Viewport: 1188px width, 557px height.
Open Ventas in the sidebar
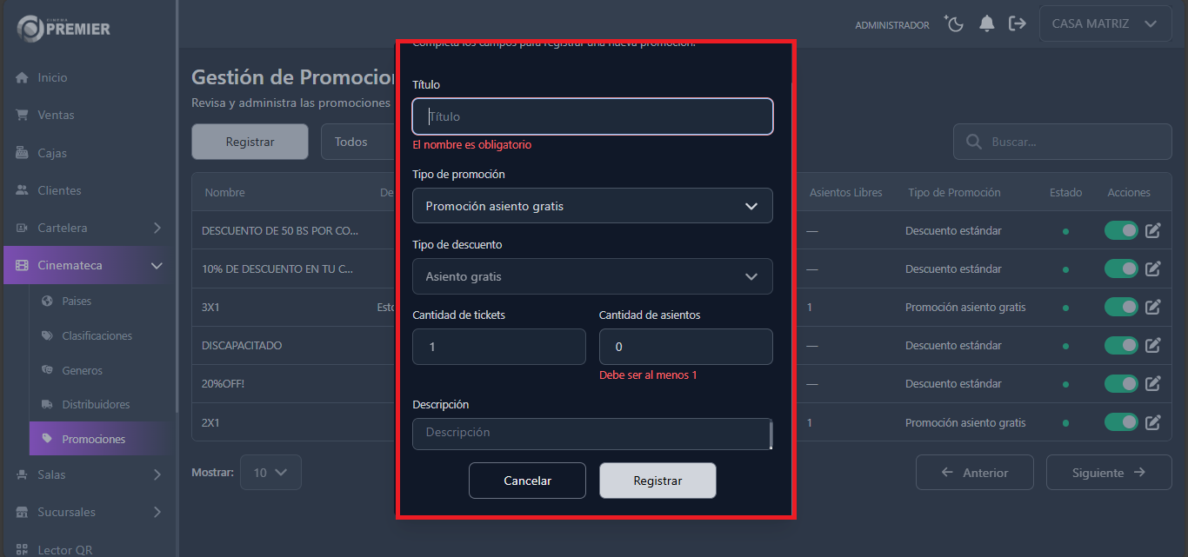coord(56,115)
